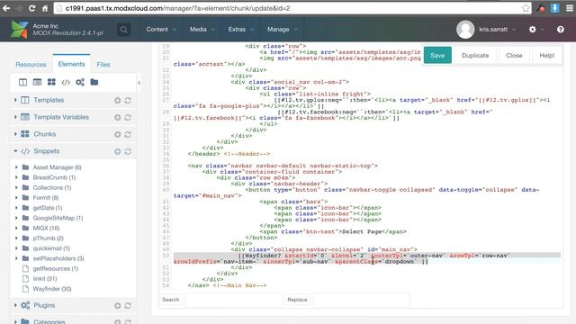Create new chunk toolbar icon

pos(51,82)
